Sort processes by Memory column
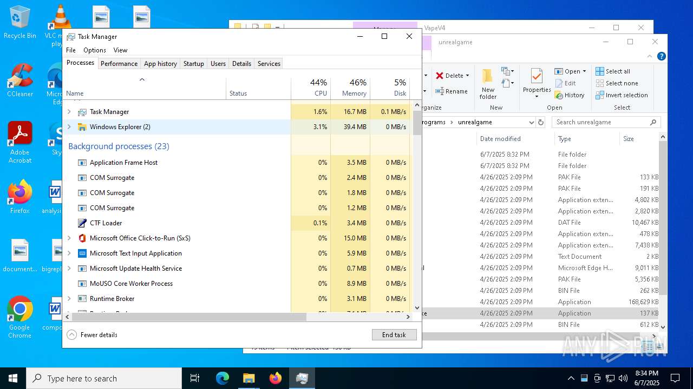693x389 pixels. (350, 88)
